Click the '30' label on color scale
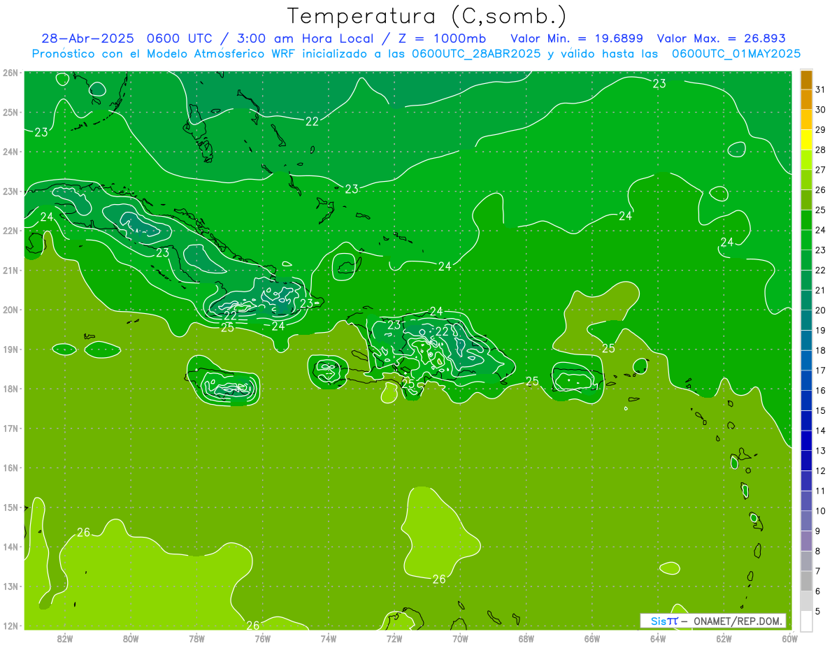 (x=820, y=110)
